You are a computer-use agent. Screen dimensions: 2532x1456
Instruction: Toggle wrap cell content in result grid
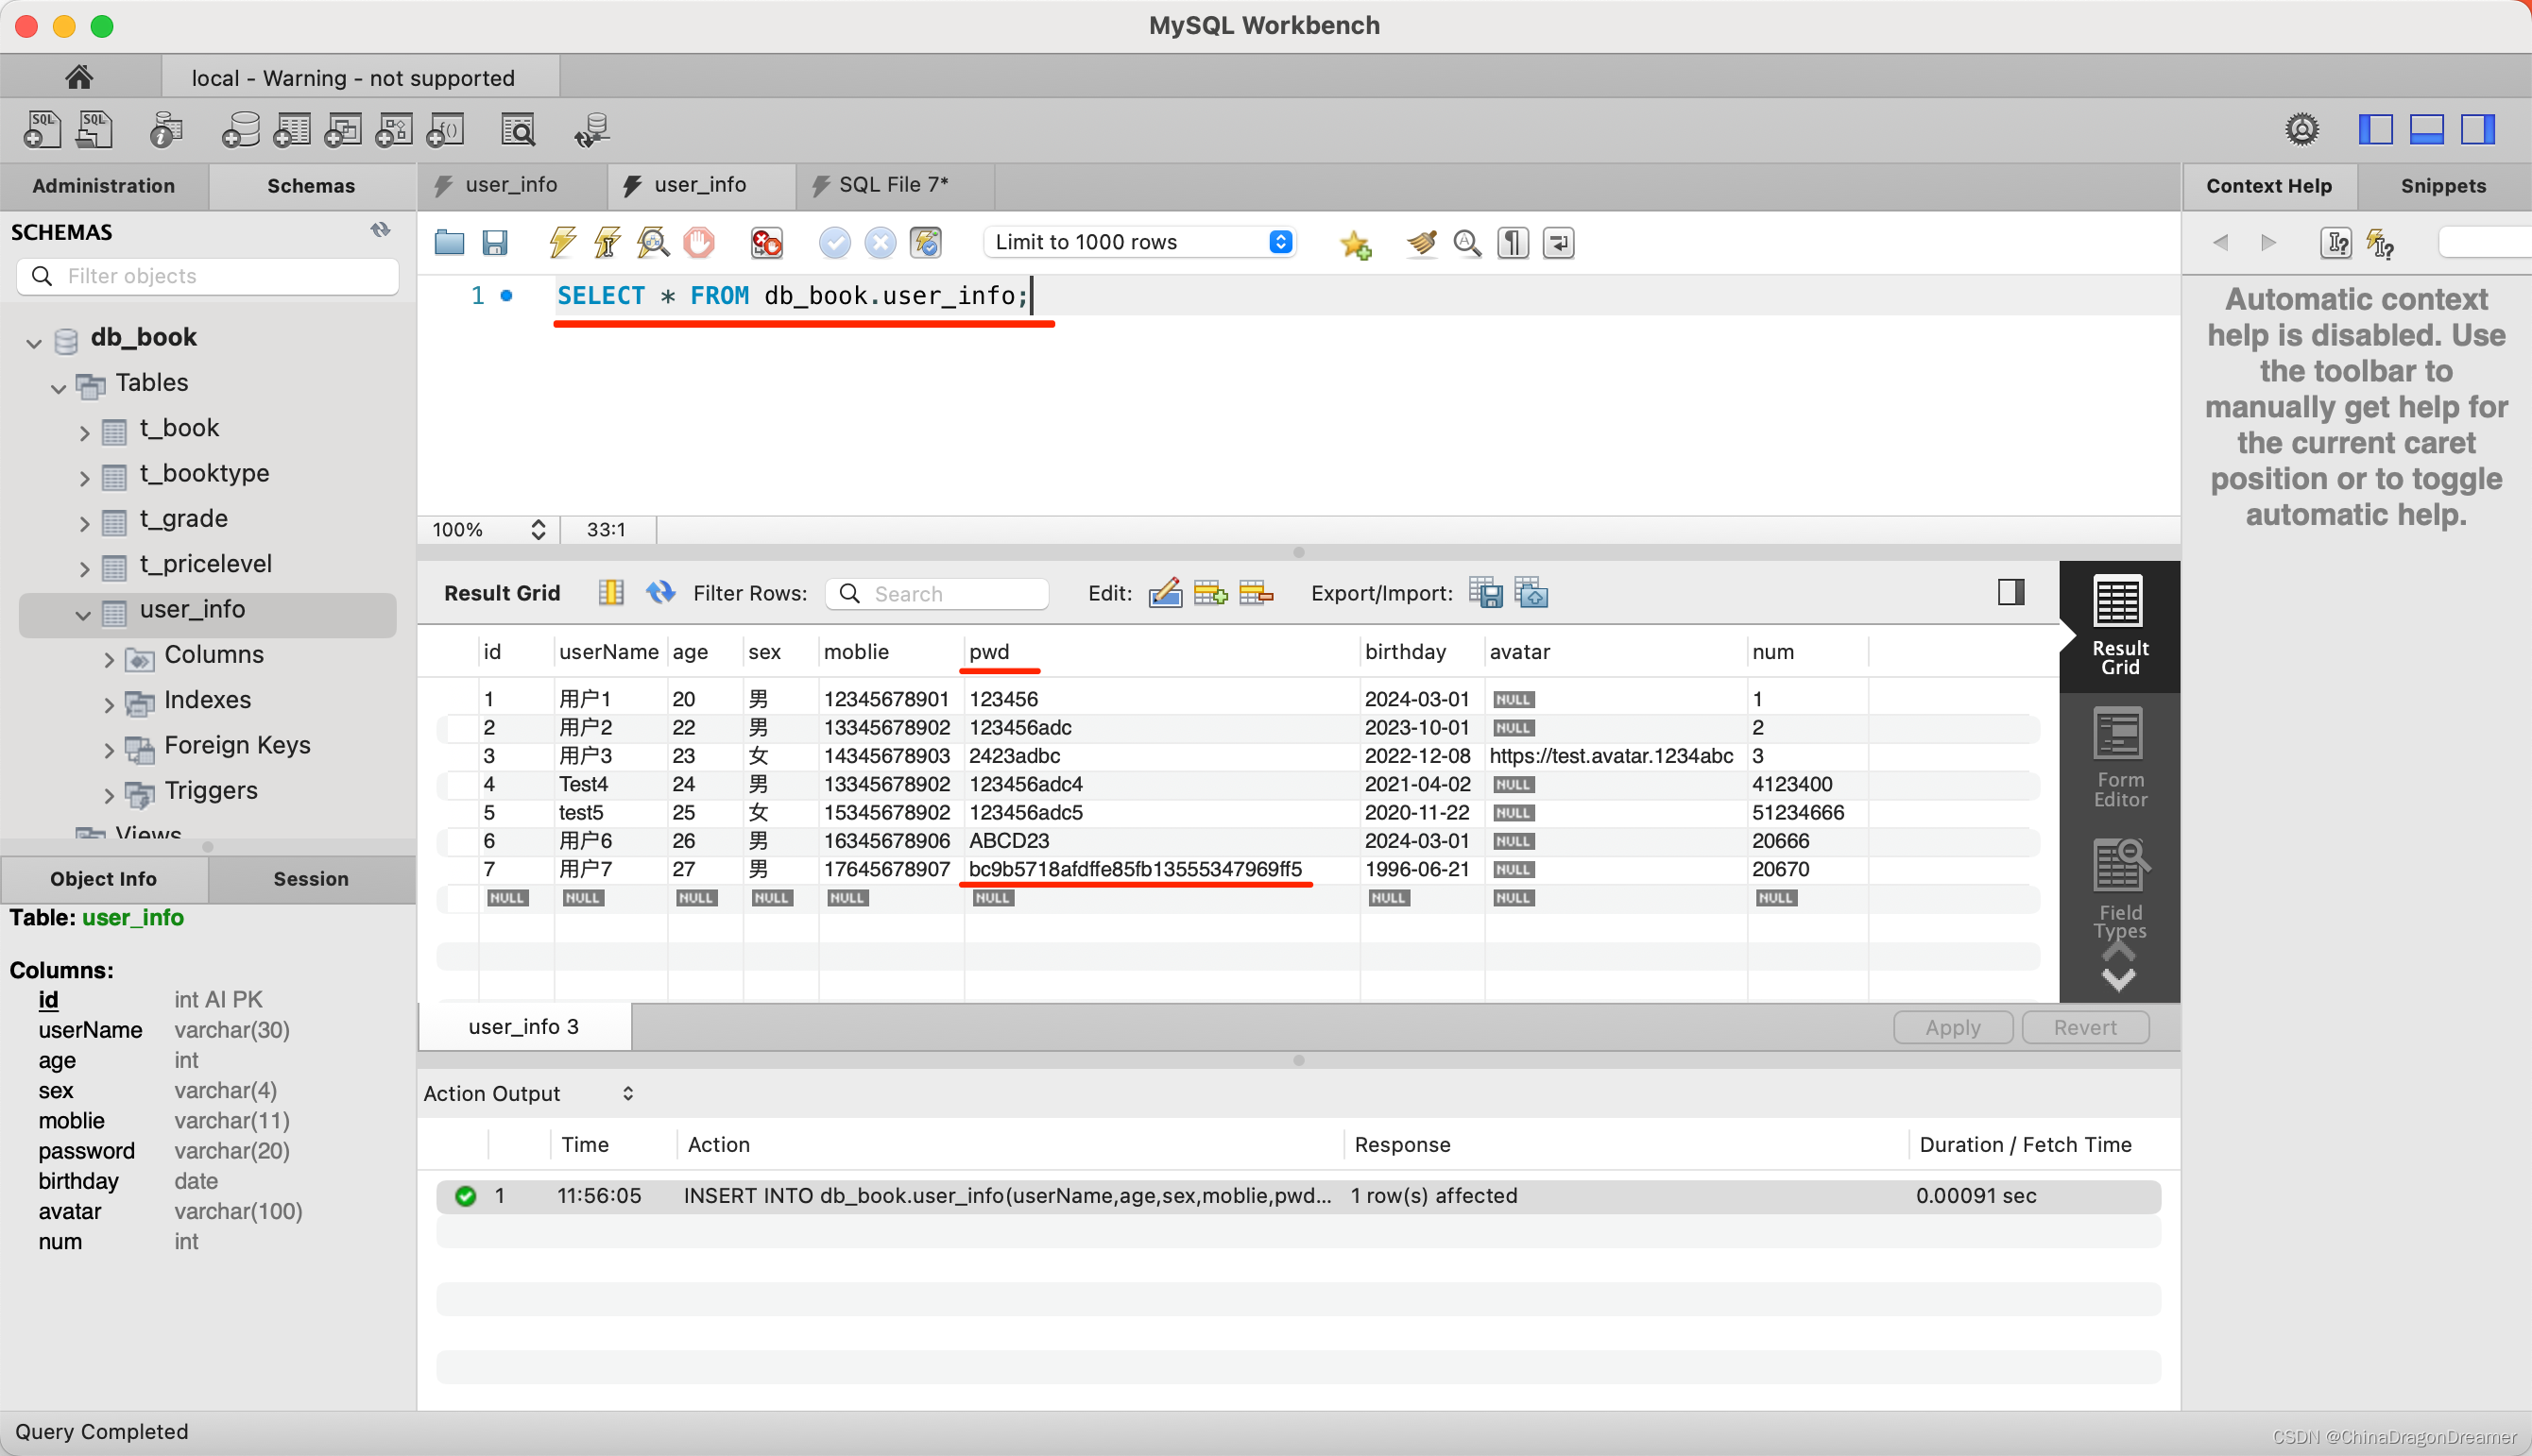(x=610, y=593)
